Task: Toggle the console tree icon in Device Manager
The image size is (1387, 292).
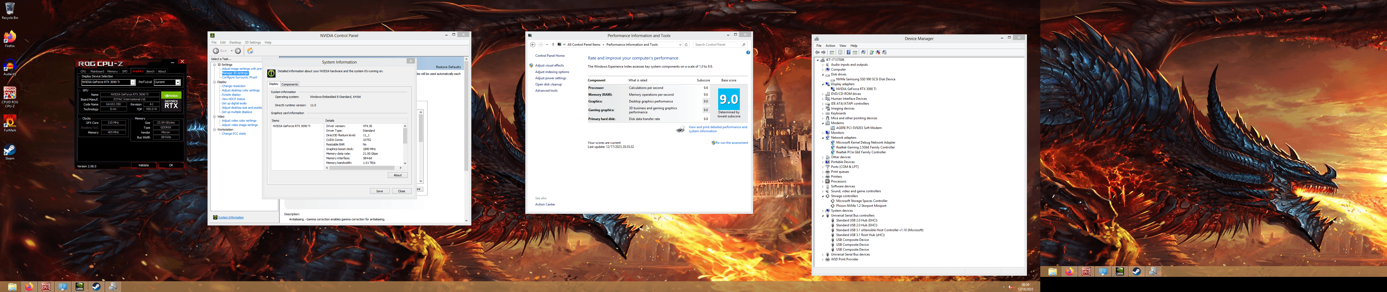Action: [x=832, y=52]
